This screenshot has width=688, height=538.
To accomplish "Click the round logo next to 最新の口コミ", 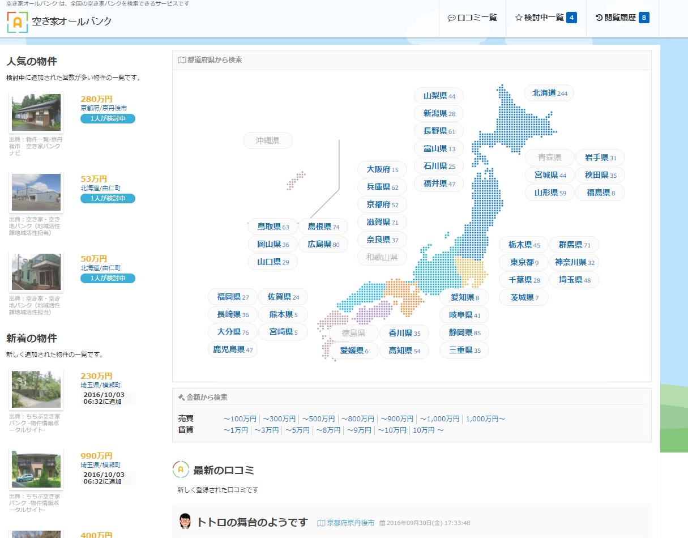I will pyautogui.click(x=181, y=469).
